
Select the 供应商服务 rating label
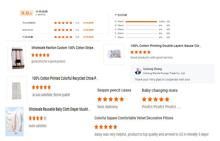pos(29,23)
